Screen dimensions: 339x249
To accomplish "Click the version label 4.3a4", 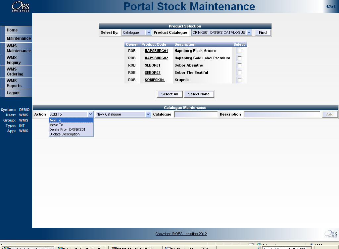I will (330, 6).
